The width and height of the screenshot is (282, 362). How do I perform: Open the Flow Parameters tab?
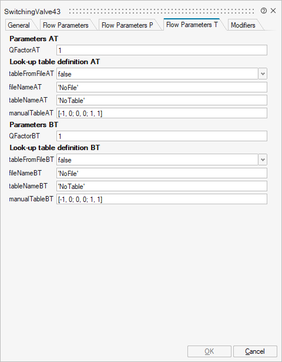click(x=66, y=25)
